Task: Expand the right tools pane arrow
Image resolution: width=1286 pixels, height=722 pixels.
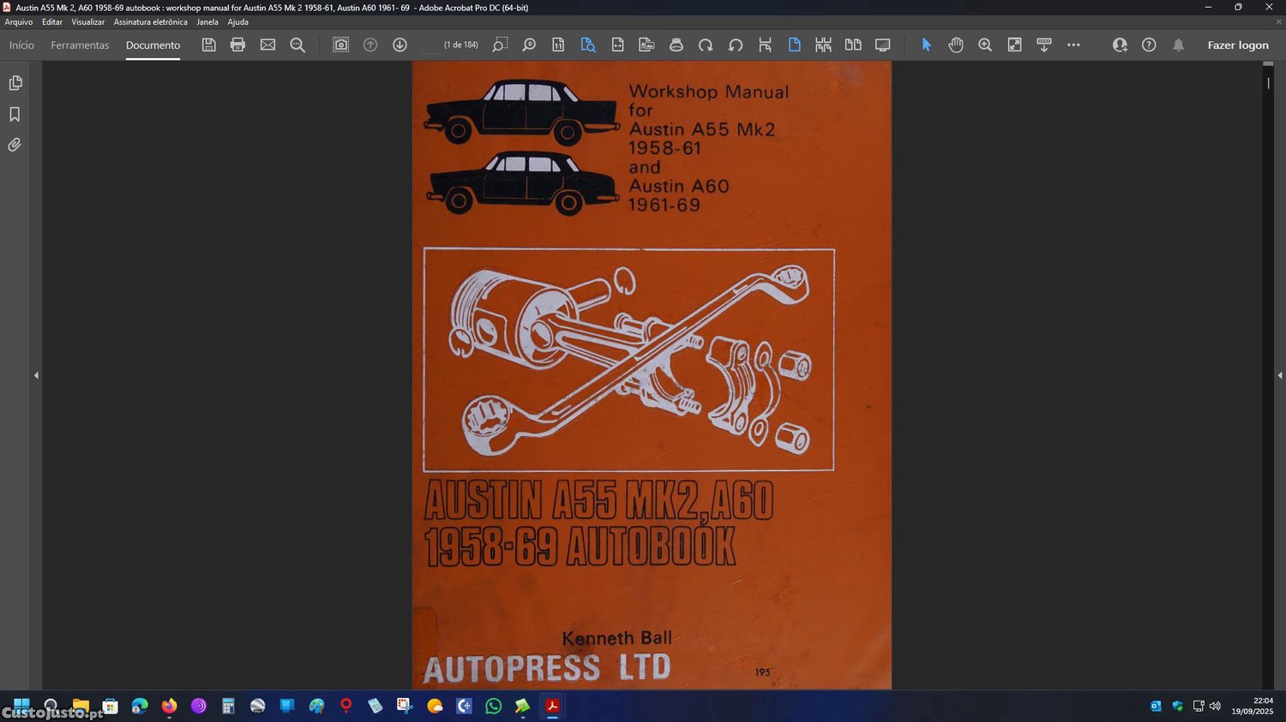Action: coord(1279,375)
